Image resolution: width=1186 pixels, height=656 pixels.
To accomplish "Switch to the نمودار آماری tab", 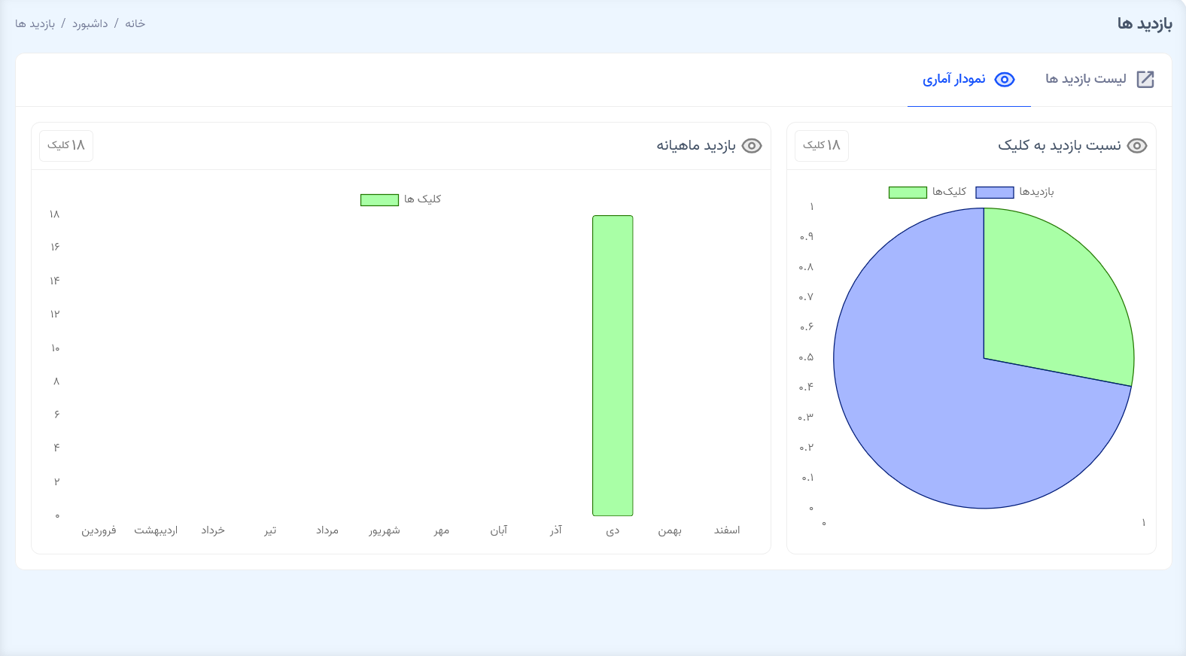I will 954,79.
